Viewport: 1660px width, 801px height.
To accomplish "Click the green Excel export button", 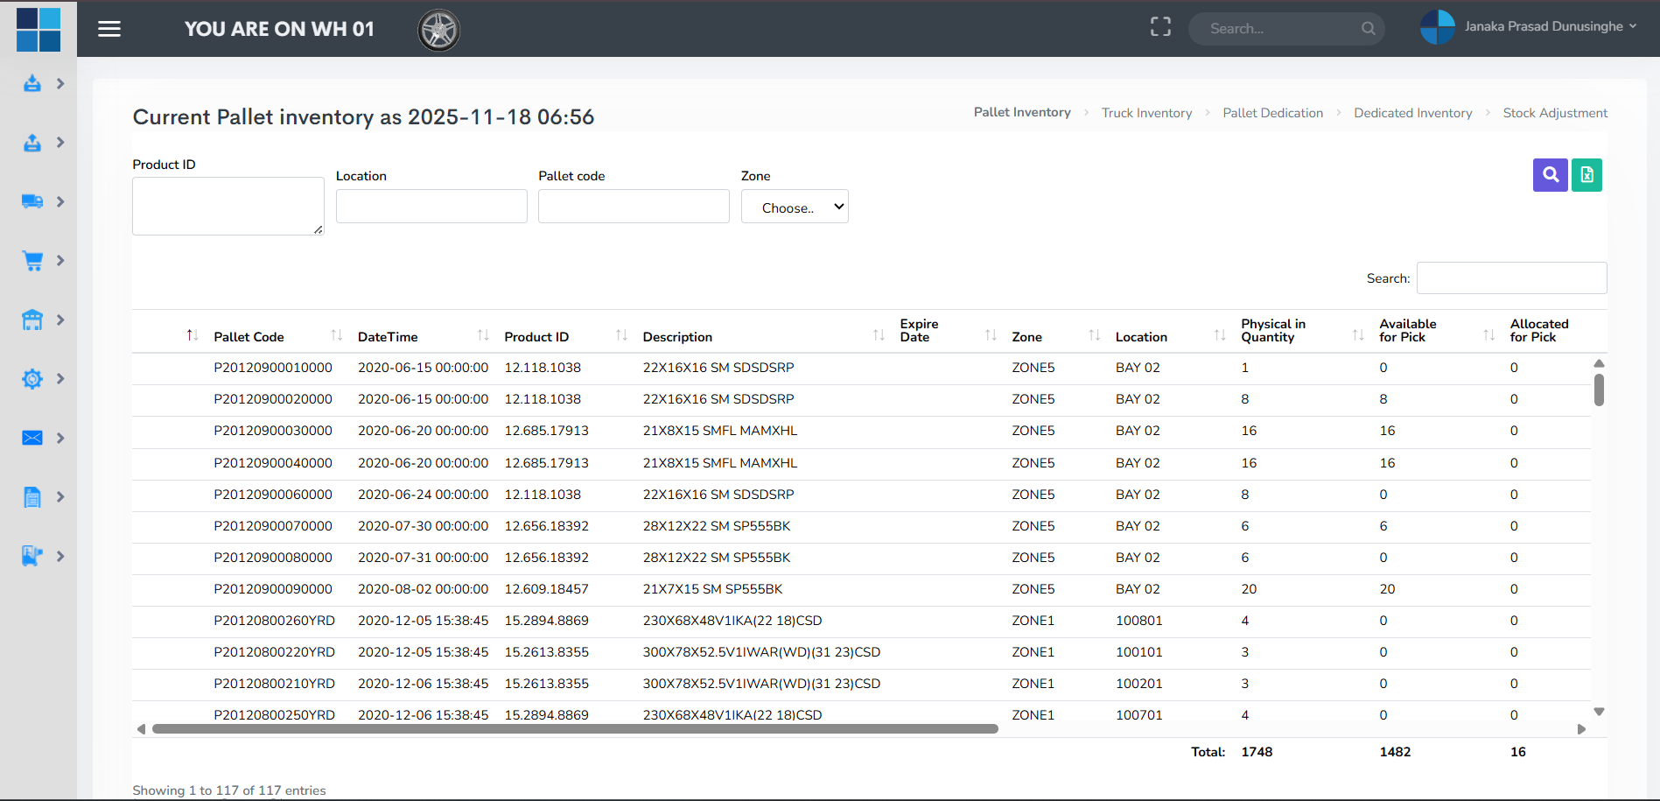I will 1586,175.
